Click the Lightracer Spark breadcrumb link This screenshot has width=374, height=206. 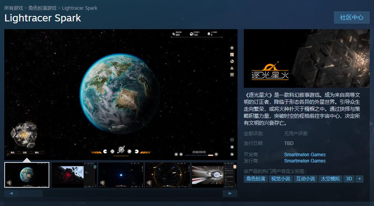point(80,8)
